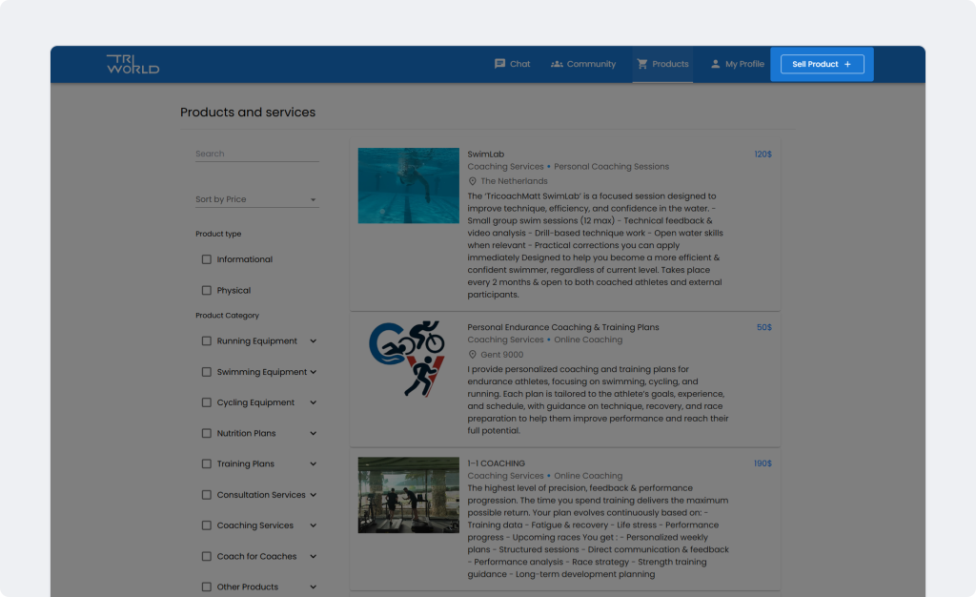Viewport: 976px width, 597px height.
Task: Click the plus icon in Sell Product
Action: [x=847, y=64]
